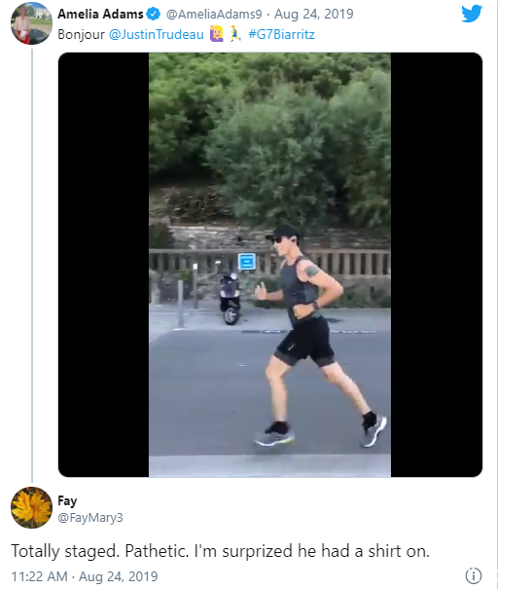Click the Aug 24, 2019 date of the quoted tweet
This screenshot has width=532, height=589.
(x=313, y=15)
